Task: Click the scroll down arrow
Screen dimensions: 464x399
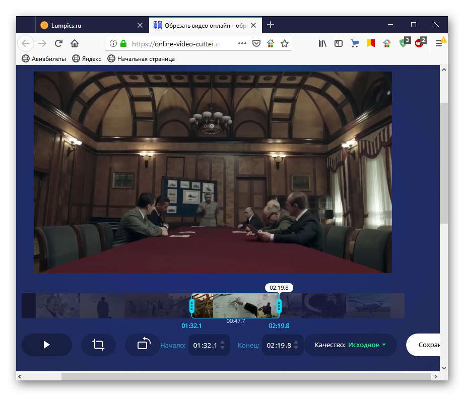Action: pos(444,368)
